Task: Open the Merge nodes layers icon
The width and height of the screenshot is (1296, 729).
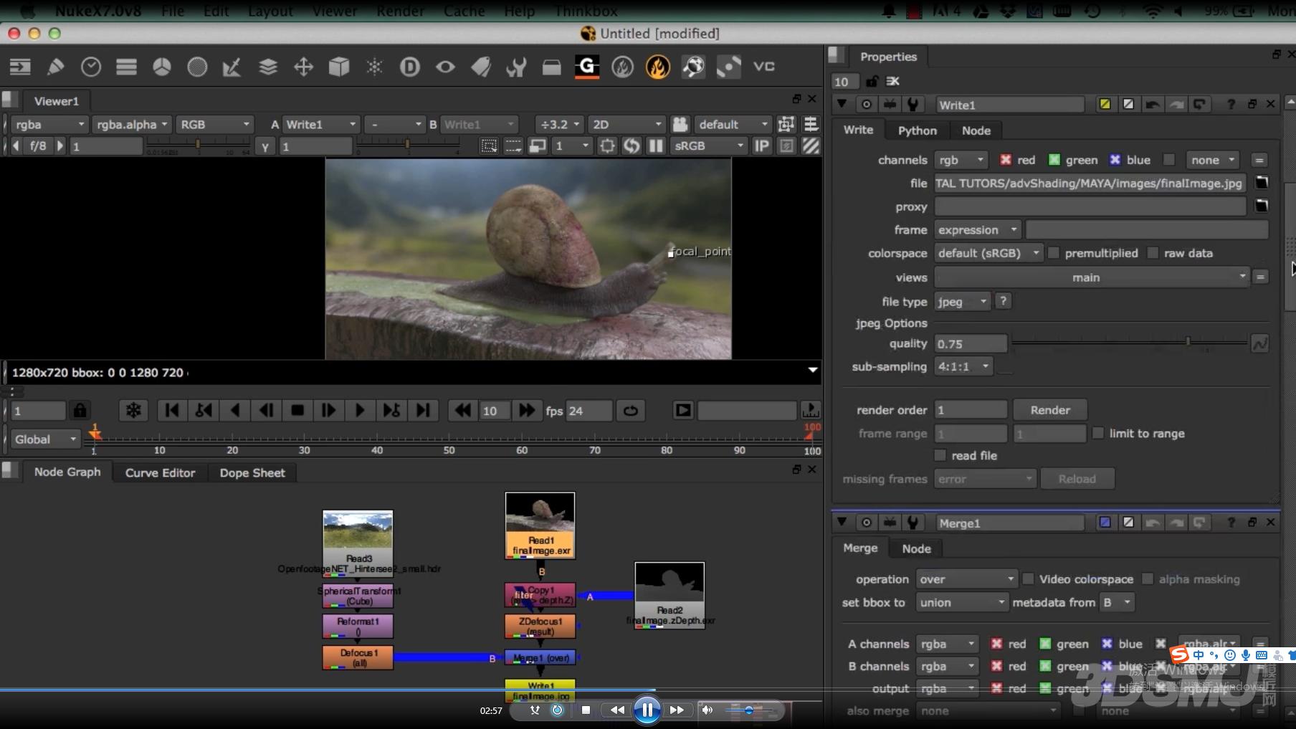Action: tap(268, 67)
